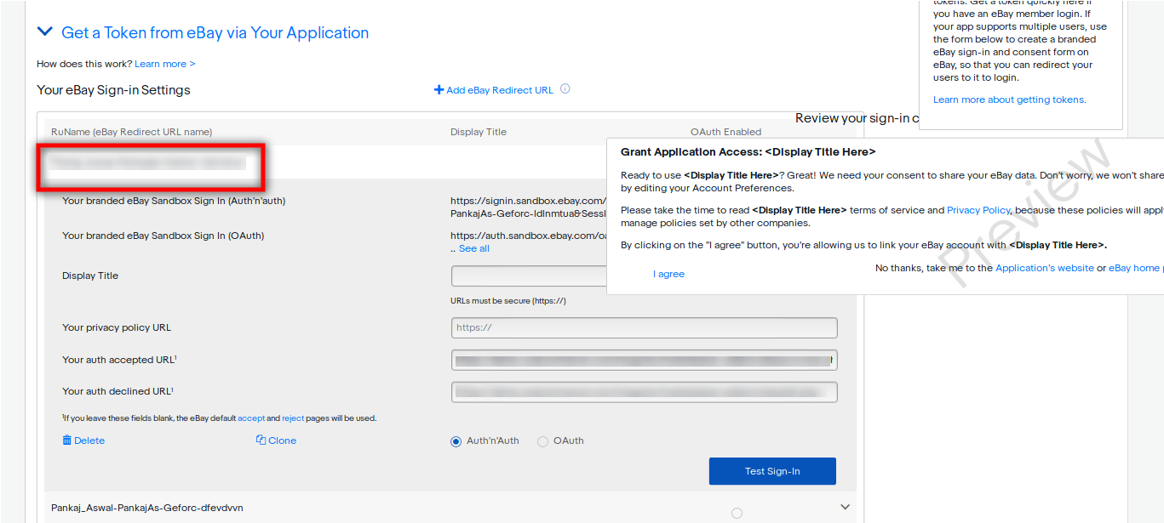Click the Pankaj_Aswal-PankajAs-Geforc-dfevdvvn RuName text
Image resolution: width=1164 pixels, height=523 pixels.
click(147, 508)
